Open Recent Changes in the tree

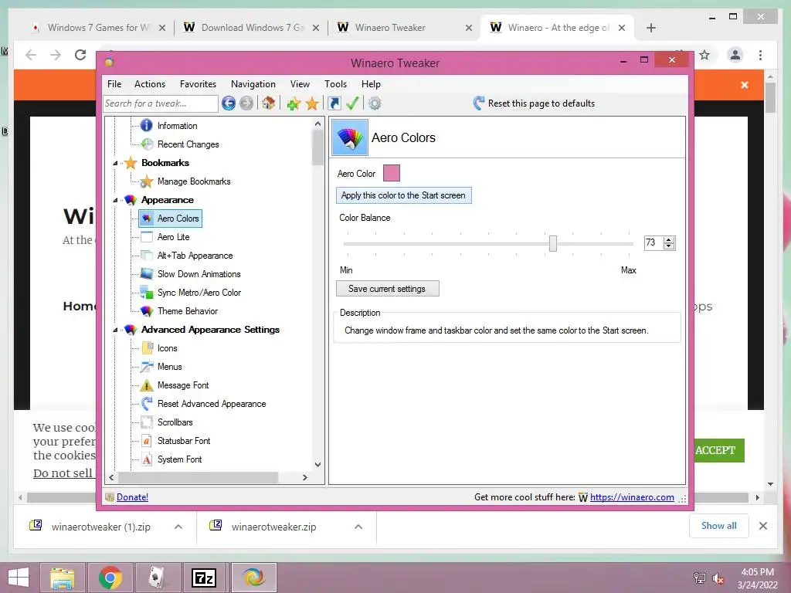(x=188, y=144)
